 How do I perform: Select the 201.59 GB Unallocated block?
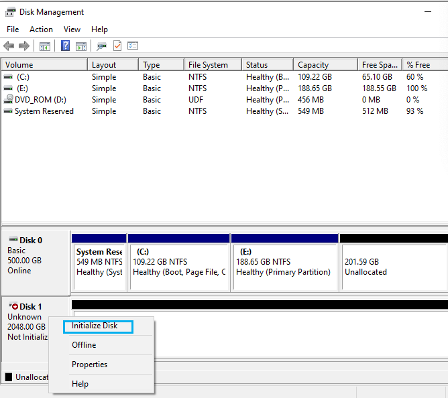click(394, 263)
